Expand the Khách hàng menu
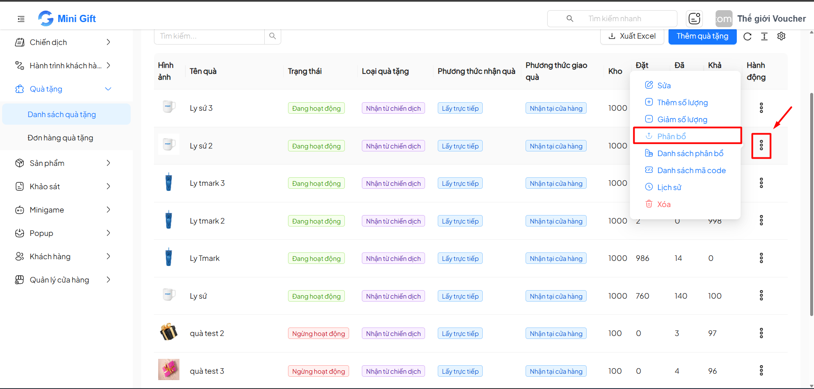Viewport: 814px width, 389px height. coord(64,256)
